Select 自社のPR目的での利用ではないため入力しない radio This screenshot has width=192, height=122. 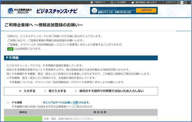point(76,91)
